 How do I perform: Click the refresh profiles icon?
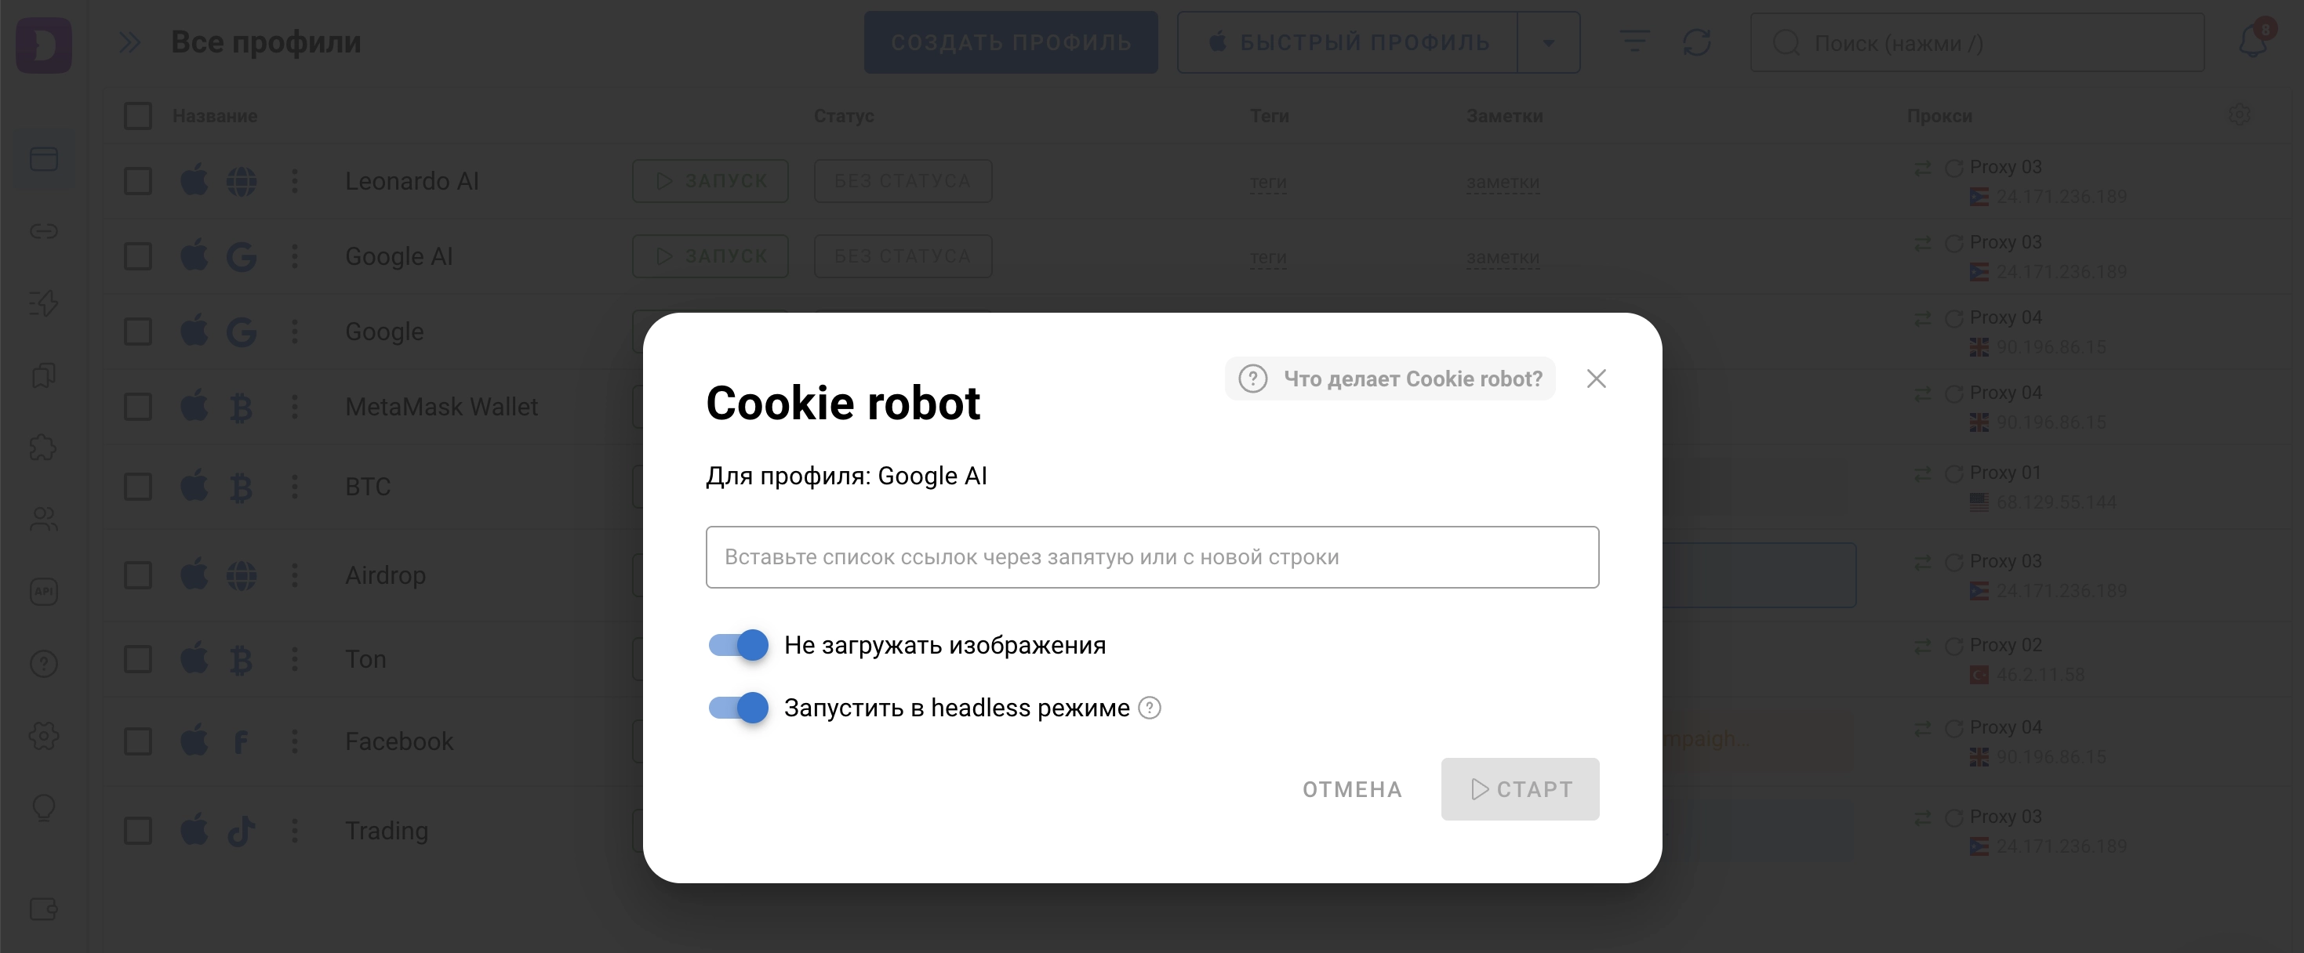coord(1695,42)
